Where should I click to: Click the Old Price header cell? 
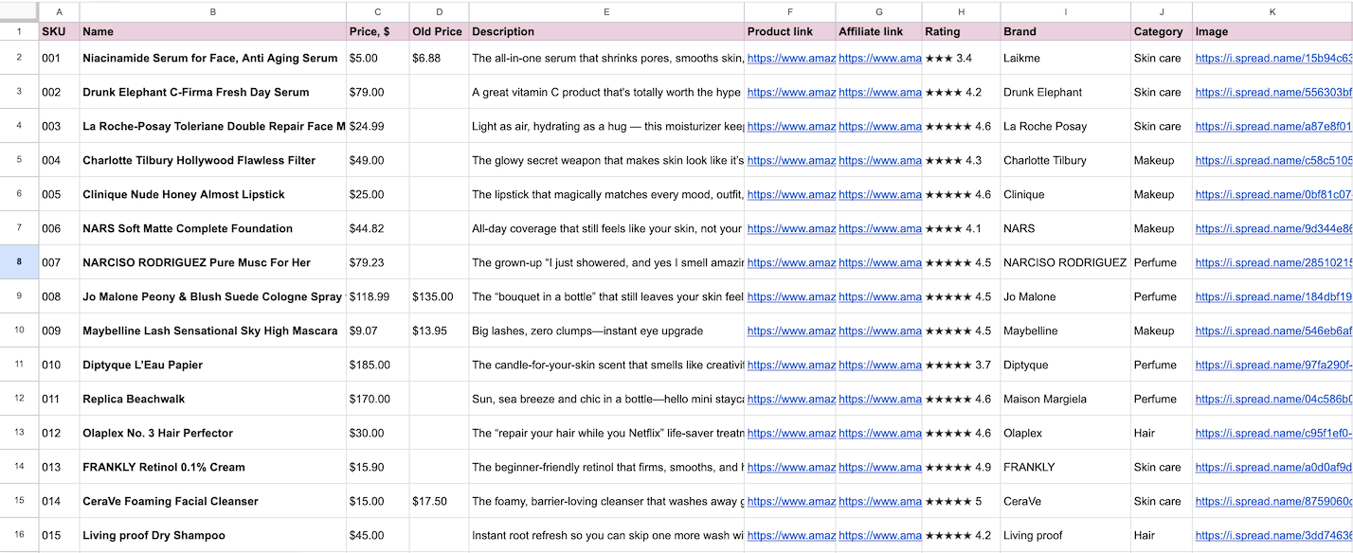(439, 31)
